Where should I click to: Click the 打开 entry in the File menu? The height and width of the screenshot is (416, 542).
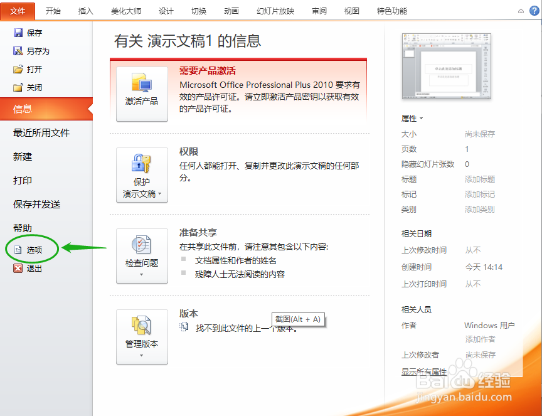coord(35,69)
